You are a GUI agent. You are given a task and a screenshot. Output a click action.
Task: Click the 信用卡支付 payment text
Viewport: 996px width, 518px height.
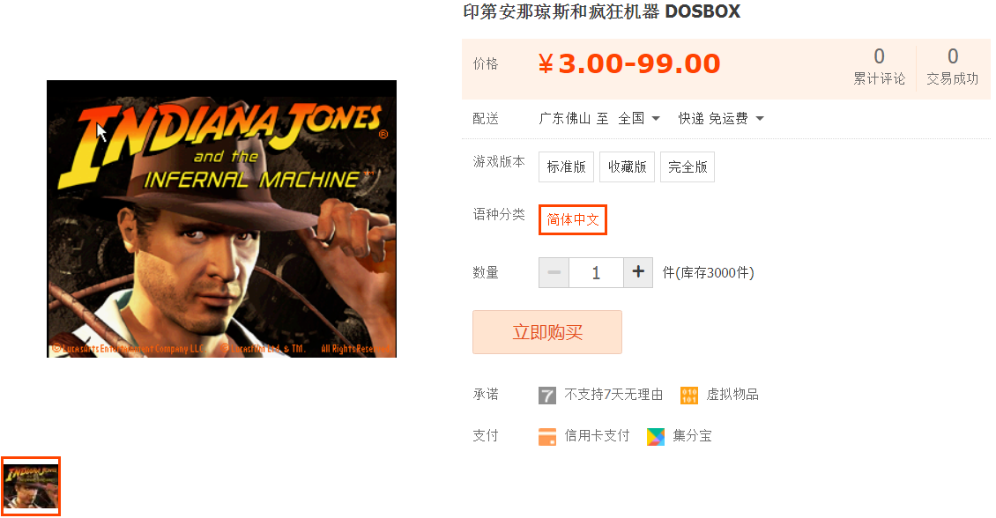click(597, 436)
